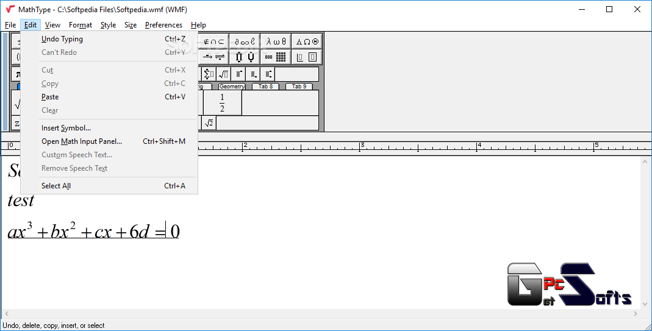Open the labeled arrow templates palette

(213, 57)
